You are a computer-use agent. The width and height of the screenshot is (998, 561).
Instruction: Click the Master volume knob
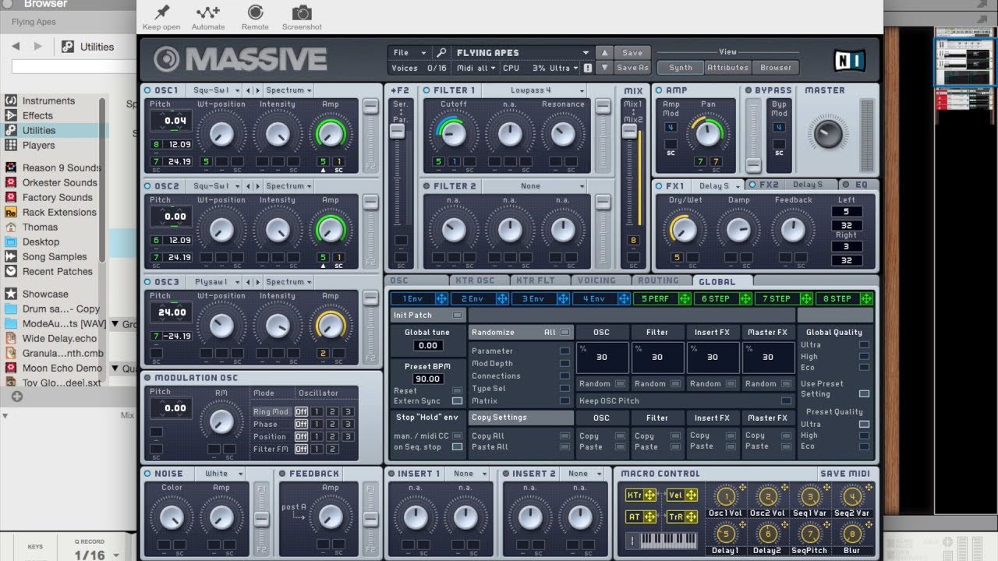[827, 134]
